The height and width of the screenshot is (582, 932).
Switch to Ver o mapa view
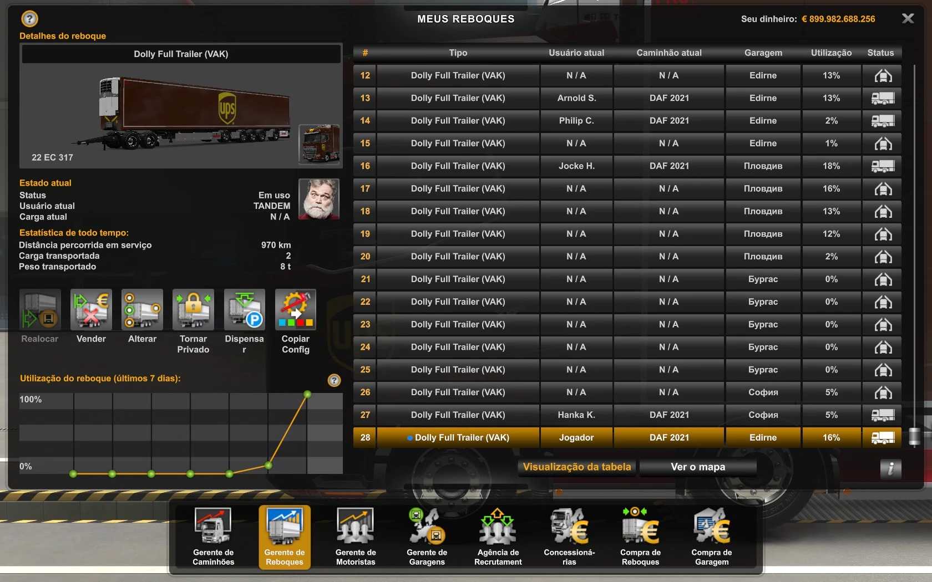[x=697, y=467]
